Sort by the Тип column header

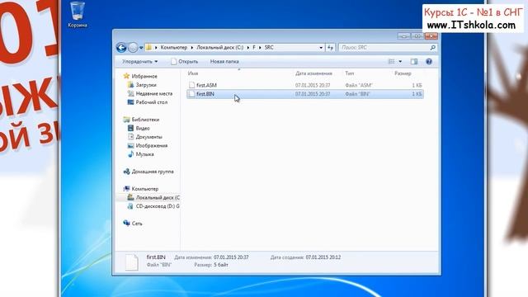tap(349, 73)
